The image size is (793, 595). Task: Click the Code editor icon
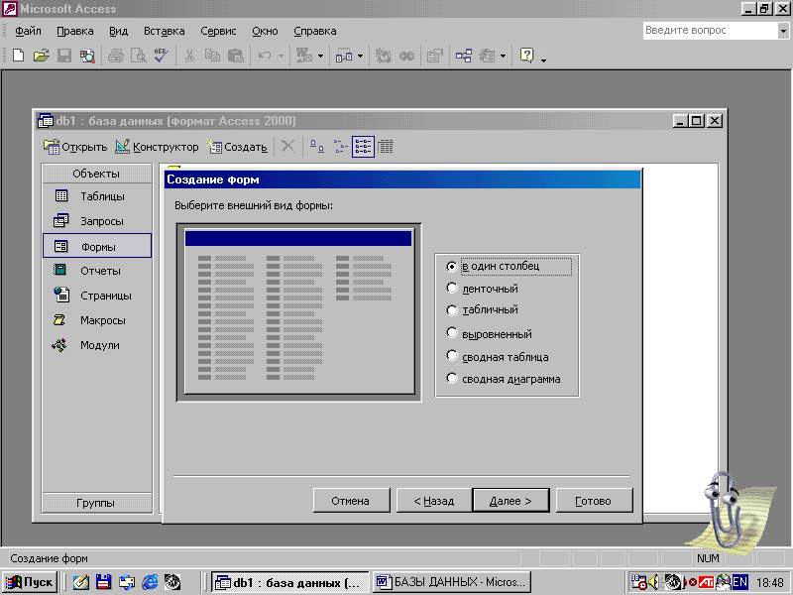pos(383,56)
